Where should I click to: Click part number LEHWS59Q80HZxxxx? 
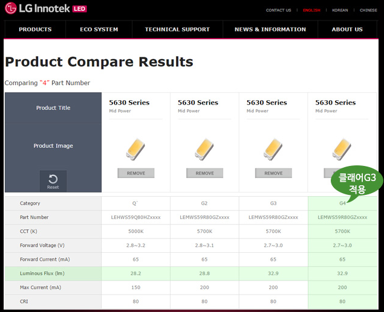[x=135, y=217]
